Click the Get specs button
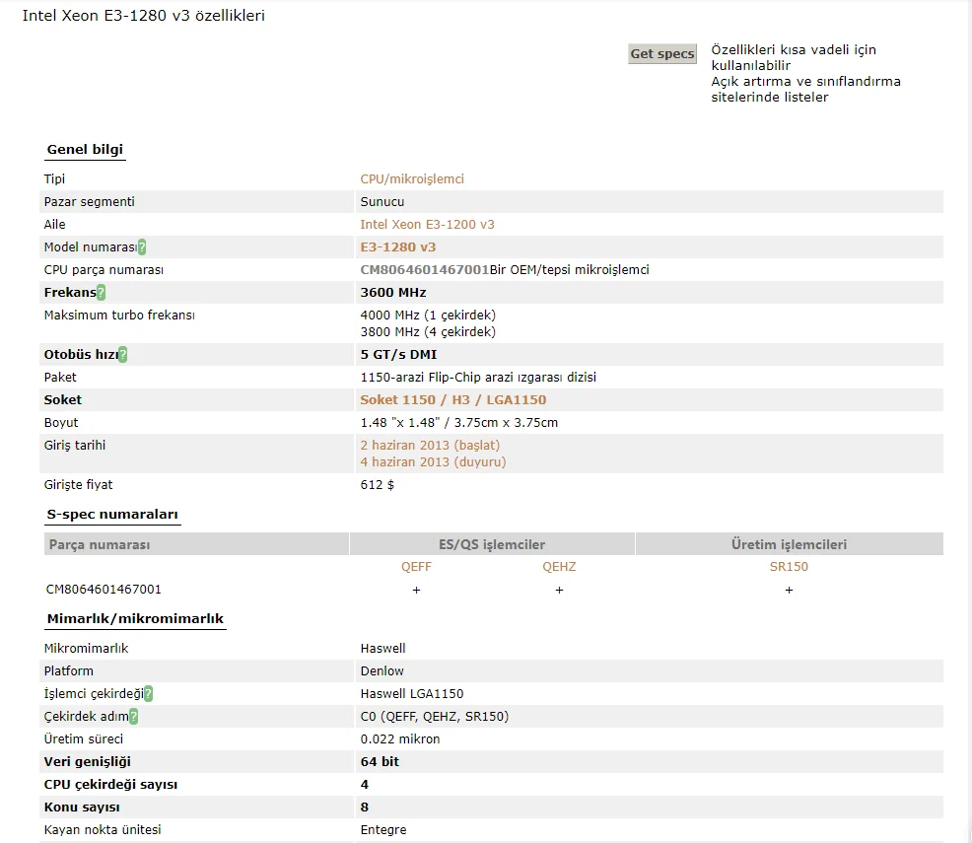972x843 pixels. (662, 54)
